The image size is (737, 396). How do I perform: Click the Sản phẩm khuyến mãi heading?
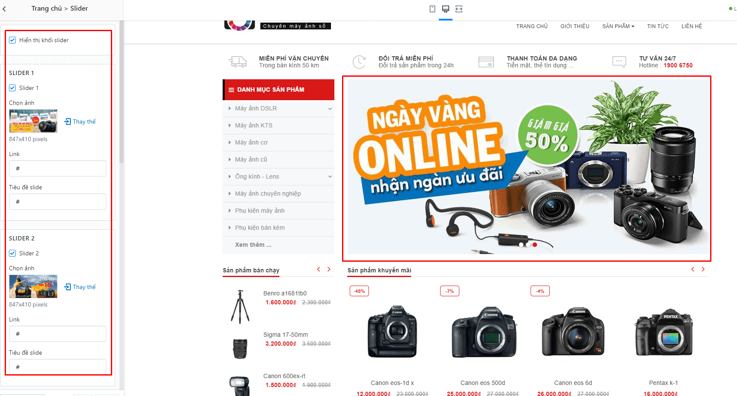pyautogui.click(x=379, y=270)
